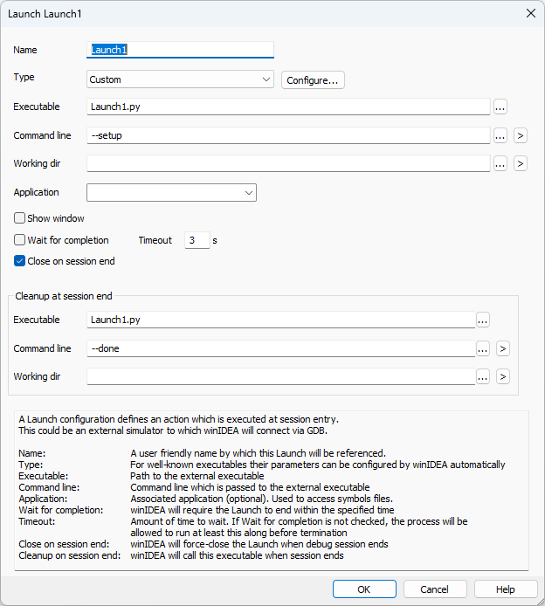Enable the Show window checkbox
Image resolution: width=545 pixels, height=606 pixels.
pos(20,218)
